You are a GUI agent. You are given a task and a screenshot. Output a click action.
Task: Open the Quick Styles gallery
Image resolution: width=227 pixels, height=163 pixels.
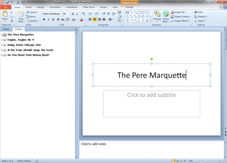point(166,17)
